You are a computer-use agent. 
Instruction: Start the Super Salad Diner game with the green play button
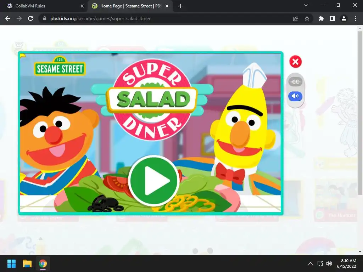point(153,181)
